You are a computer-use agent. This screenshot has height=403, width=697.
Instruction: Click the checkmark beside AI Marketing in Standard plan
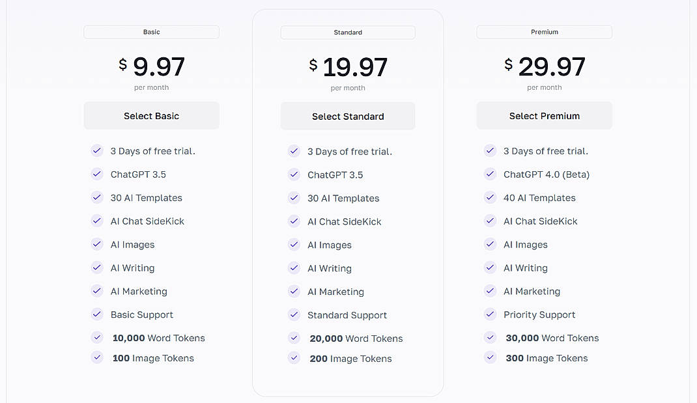(x=294, y=292)
